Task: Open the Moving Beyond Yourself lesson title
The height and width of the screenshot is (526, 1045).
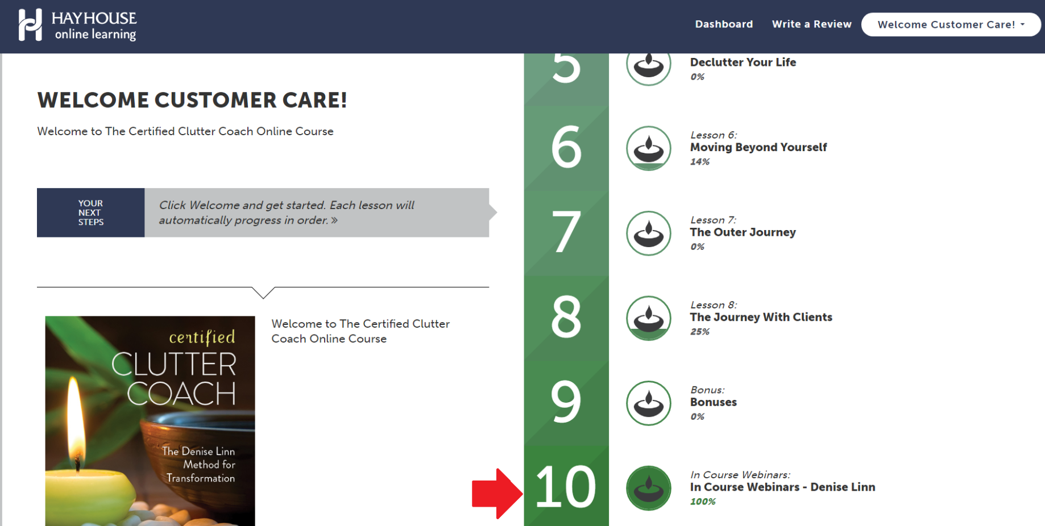Action: click(x=758, y=147)
